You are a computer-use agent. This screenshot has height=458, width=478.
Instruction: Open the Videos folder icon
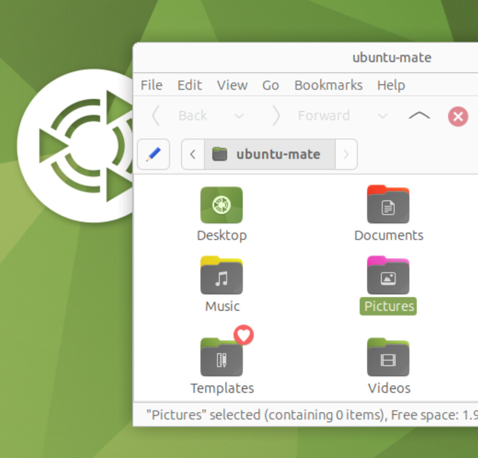(388, 358)
